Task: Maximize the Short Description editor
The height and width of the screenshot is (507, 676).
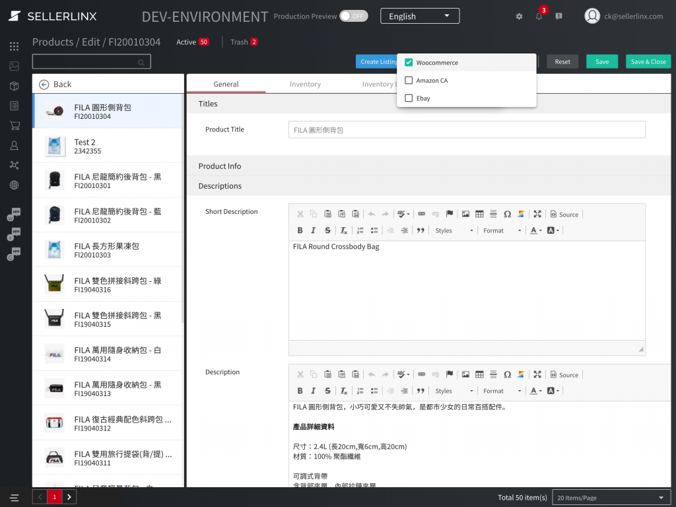Action: click(x=537, y=215)
